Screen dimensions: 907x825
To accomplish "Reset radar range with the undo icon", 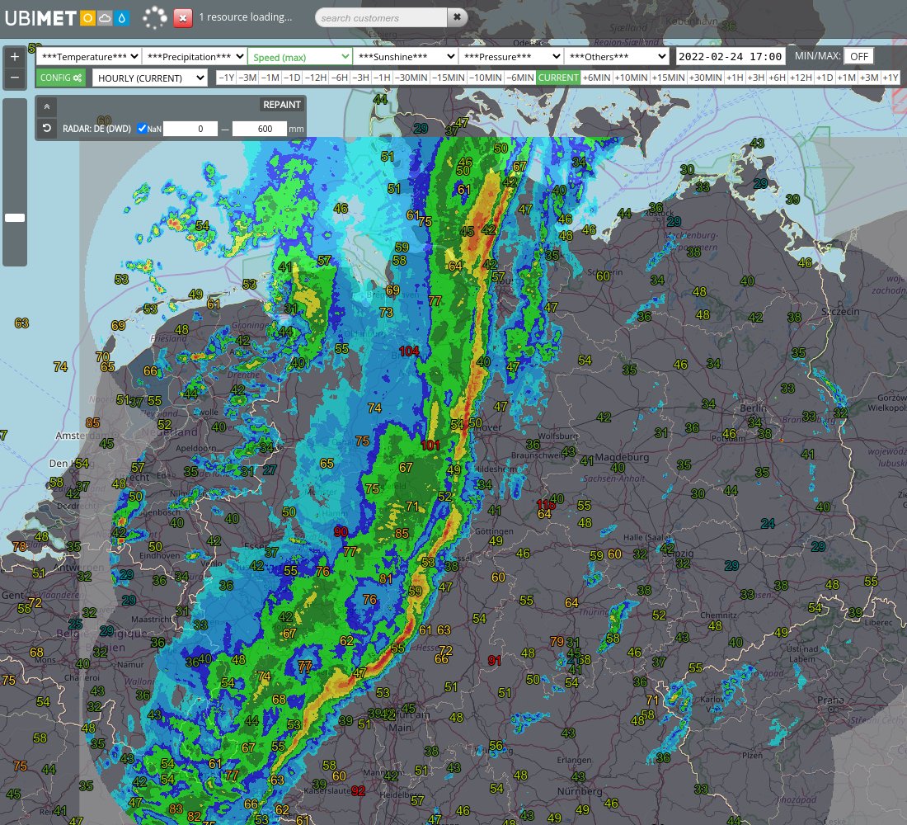I will point(47,128).
